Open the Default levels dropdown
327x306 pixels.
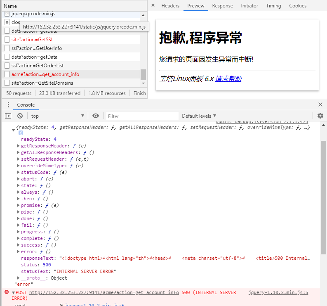click(x=199, y=116)
